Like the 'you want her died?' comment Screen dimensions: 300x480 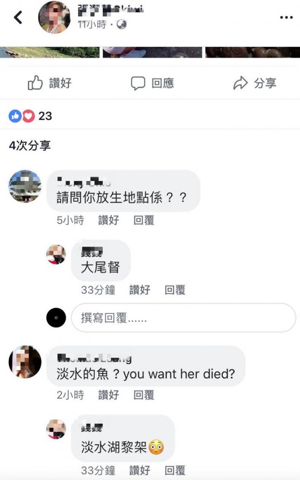[109, 395]
